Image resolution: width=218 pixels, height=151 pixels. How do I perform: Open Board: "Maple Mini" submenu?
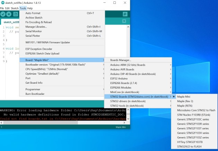pyautogui.click(x=62, y=60)
